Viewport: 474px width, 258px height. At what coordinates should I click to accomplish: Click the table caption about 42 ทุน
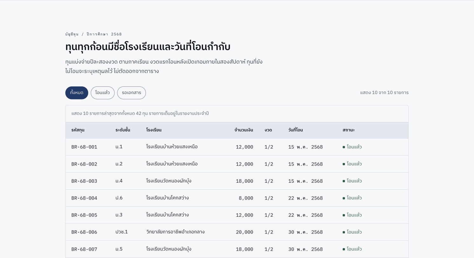click(x=140, y=114)
